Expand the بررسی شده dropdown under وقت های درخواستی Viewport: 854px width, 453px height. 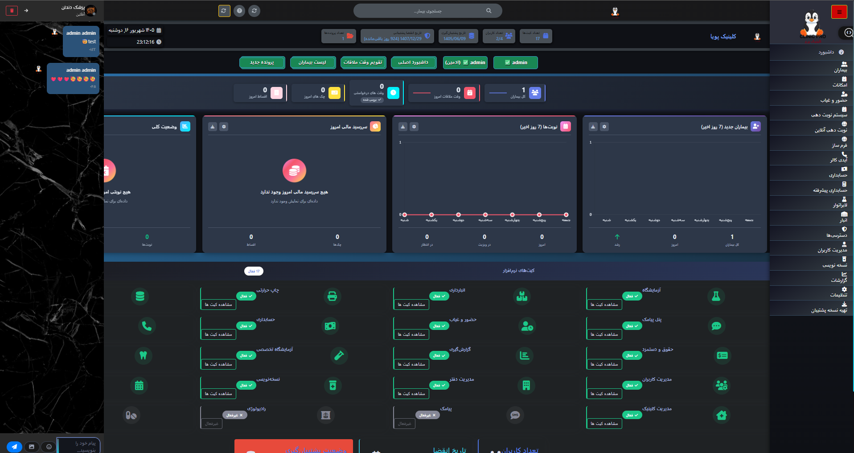pos(372,100)
